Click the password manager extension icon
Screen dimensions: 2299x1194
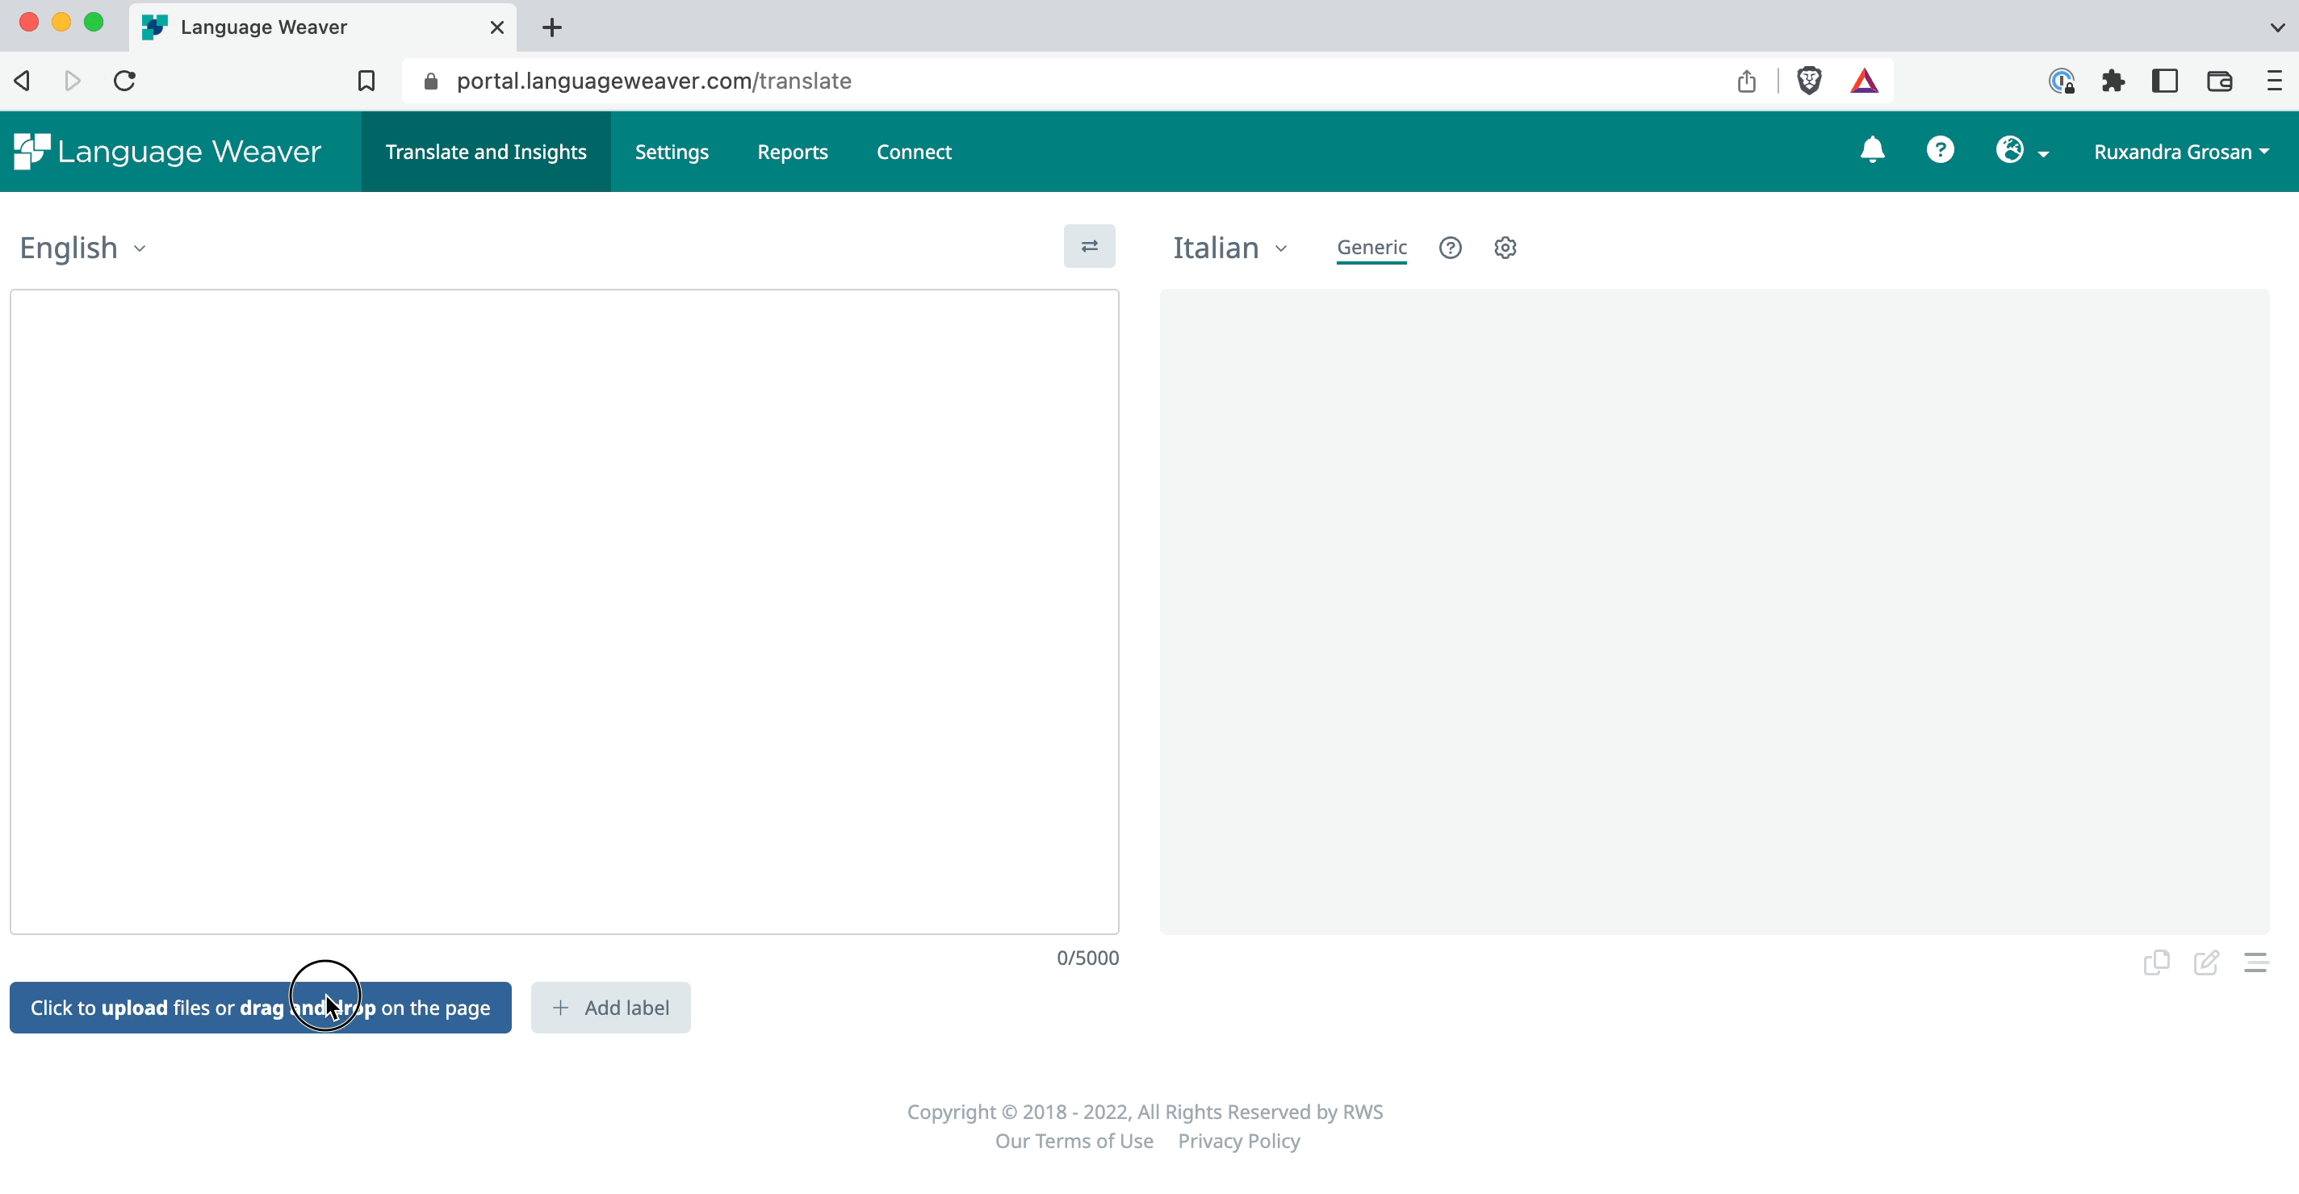(x=2062, y=81)
